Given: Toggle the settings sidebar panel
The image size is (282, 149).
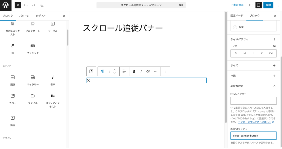Looking at the screenshot, I should [258, 5].
